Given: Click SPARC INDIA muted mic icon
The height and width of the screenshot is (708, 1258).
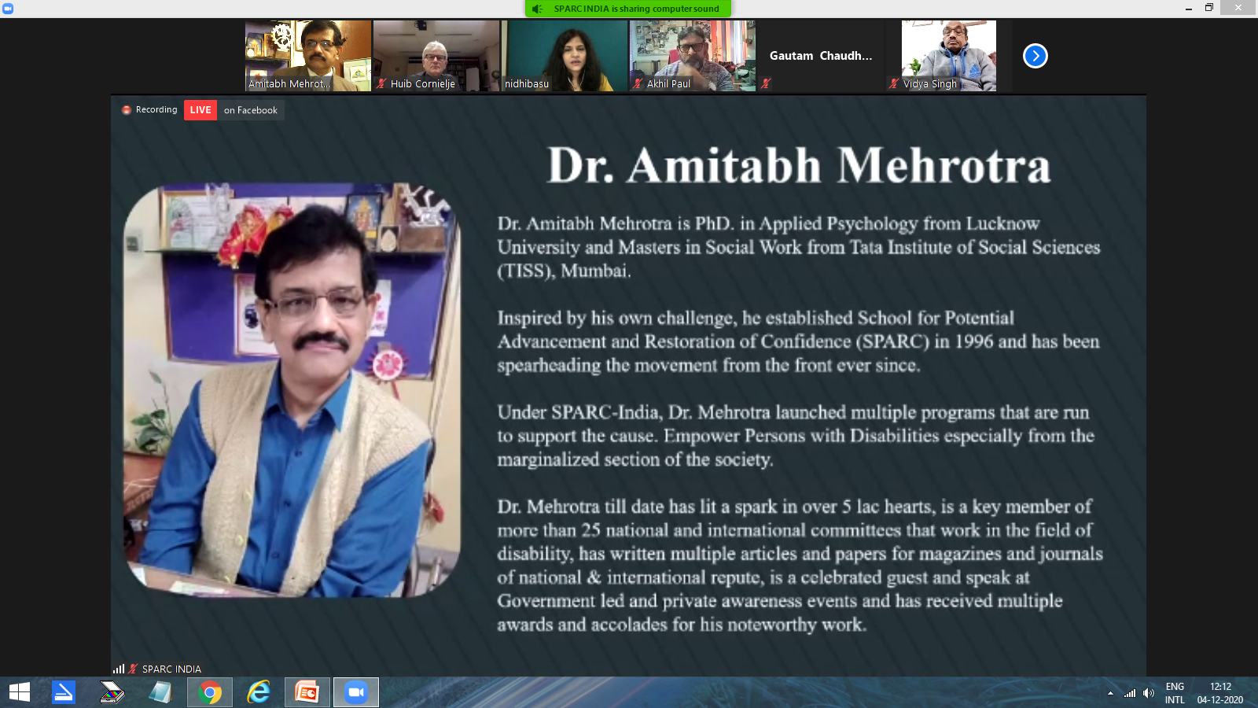Looking at the screenshot, I should point(133,669).
